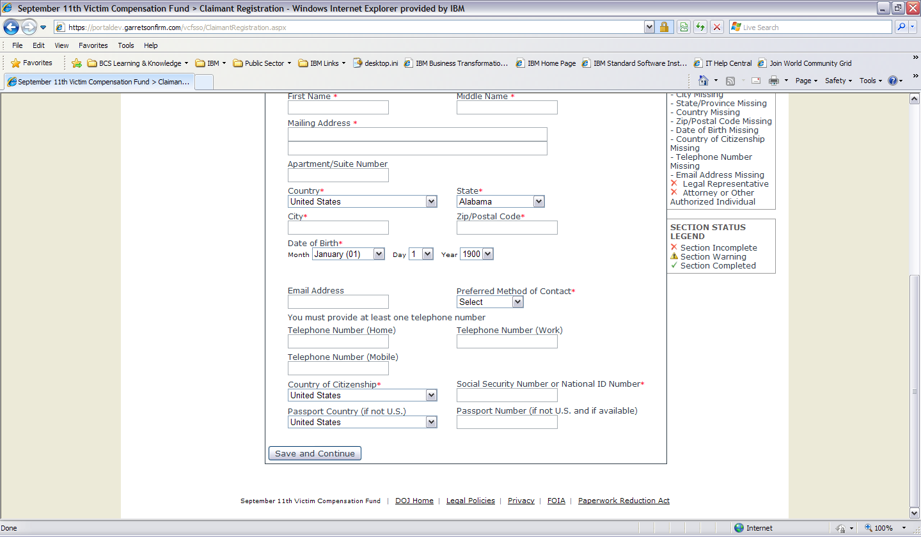Click the Print icon in command bar
The width and height of the screenshot is (921, 537).
click(x=773, y=81)
